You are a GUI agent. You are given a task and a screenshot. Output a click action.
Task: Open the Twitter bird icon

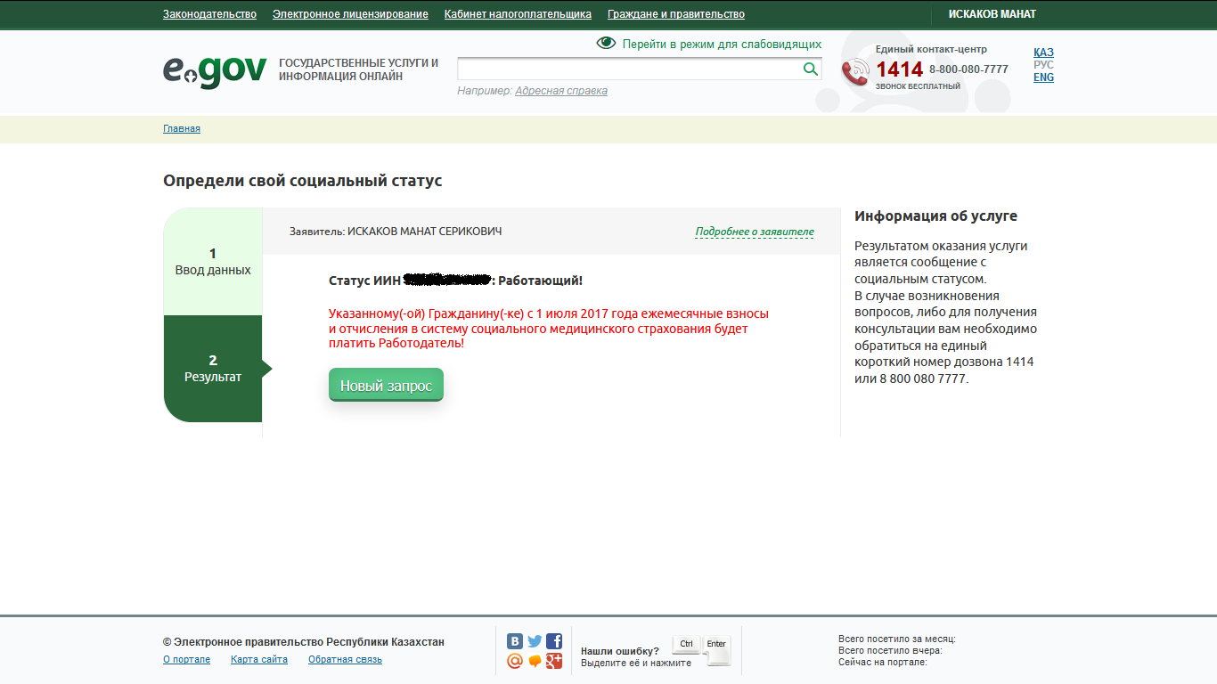click(535, 641)
